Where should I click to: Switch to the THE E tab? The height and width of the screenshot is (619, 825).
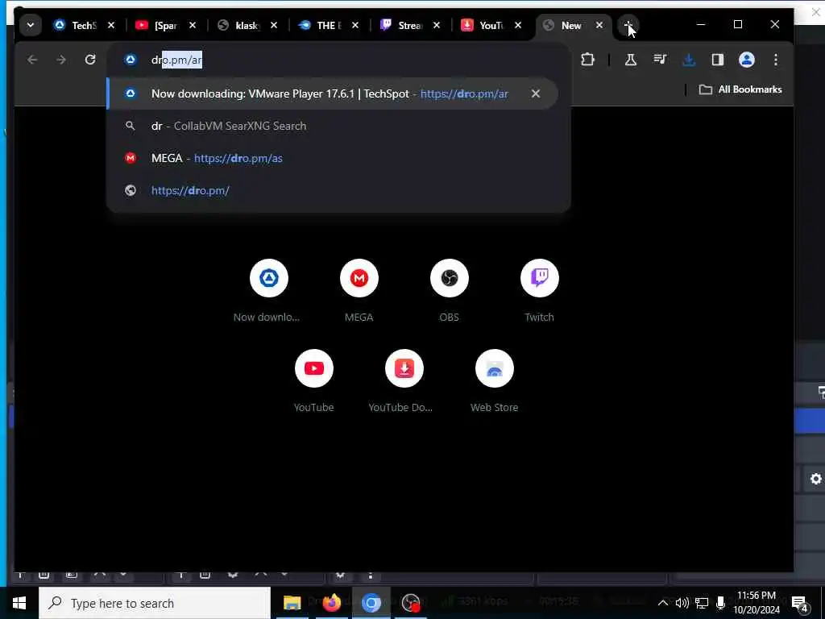point(328,25)
